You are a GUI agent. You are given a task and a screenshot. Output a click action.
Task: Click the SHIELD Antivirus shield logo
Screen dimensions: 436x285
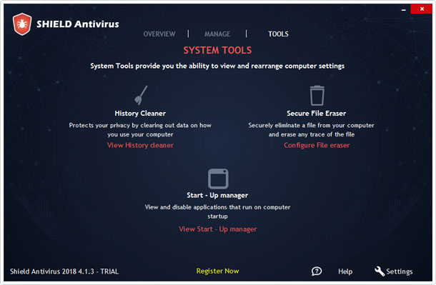pyautogui.click(x=22, y=24)
